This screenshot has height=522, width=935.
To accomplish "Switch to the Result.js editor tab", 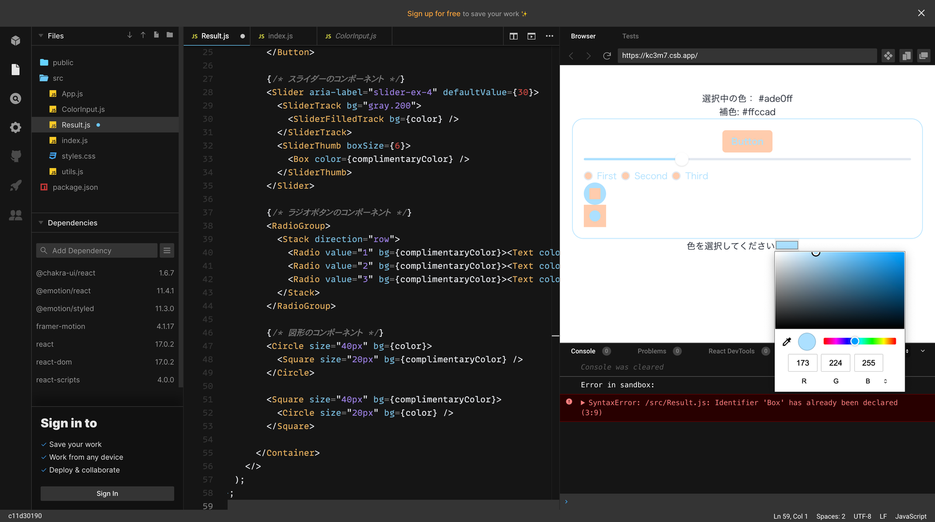I will (x=217, y=36).
